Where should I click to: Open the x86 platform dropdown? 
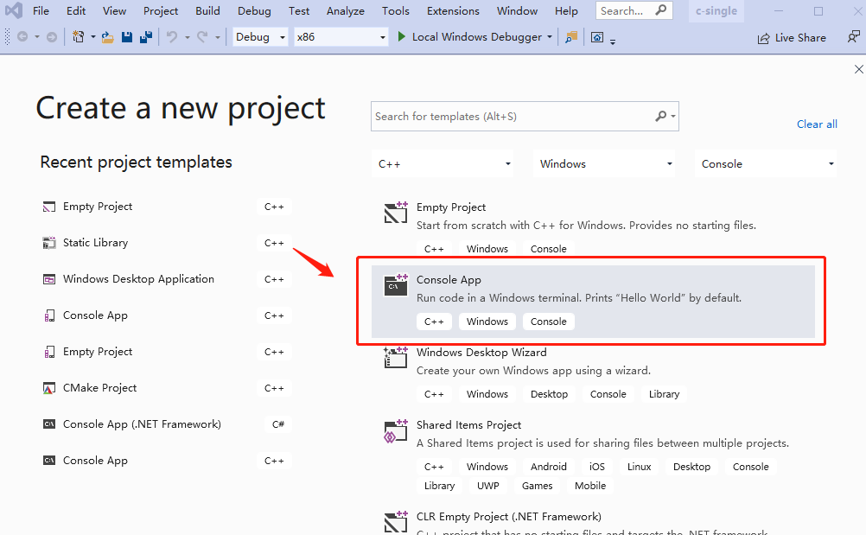pos(340,37)
